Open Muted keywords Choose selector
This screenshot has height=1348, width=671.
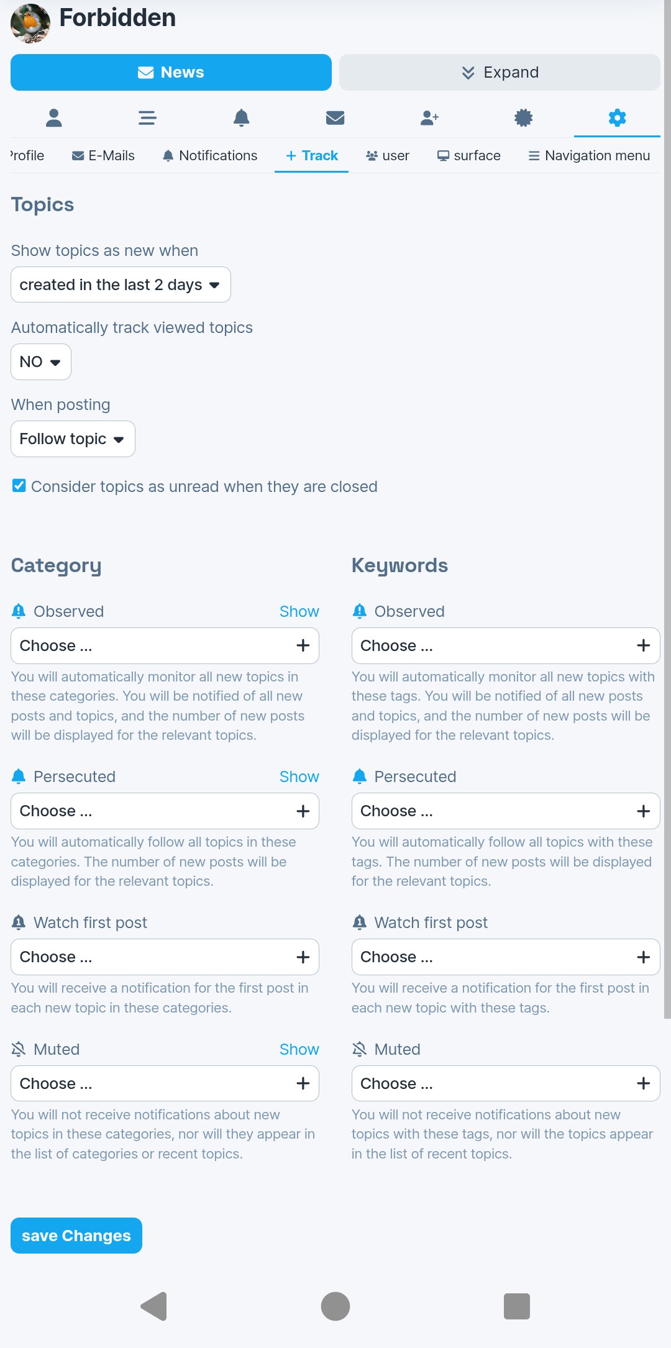[x=505, y=1084]
